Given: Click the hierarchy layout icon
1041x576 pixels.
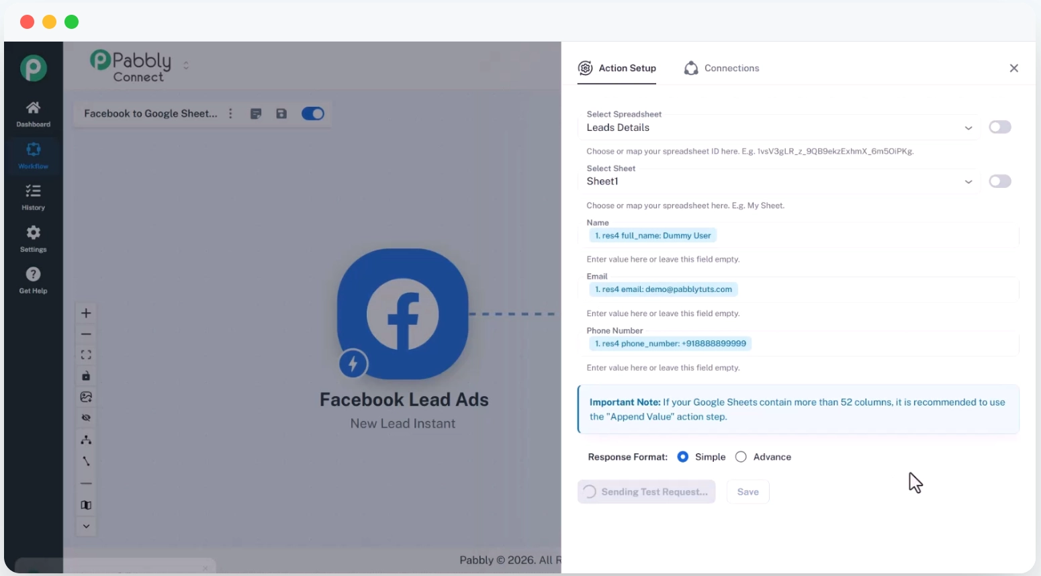Looking at the screenshot, I should pos(86,440).
